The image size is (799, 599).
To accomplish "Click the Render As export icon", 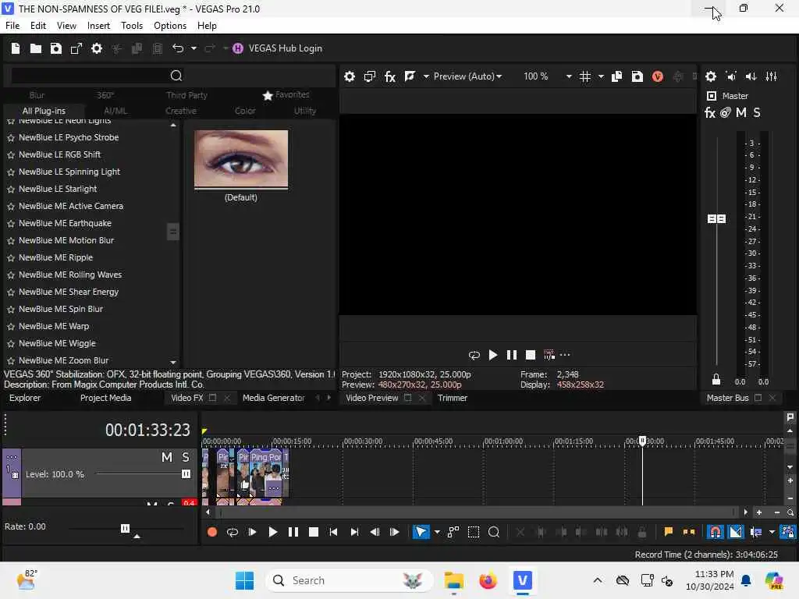I will (76, 48).
